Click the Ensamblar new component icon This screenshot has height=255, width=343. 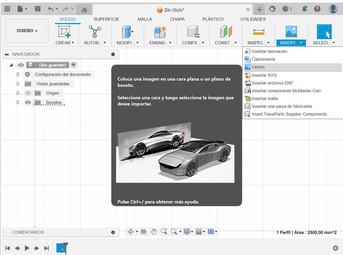160,32
